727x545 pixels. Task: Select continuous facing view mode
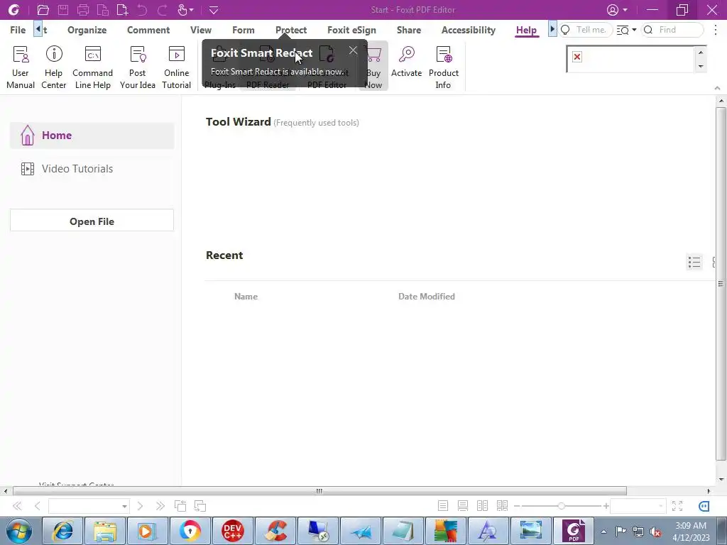coord(502,506)
